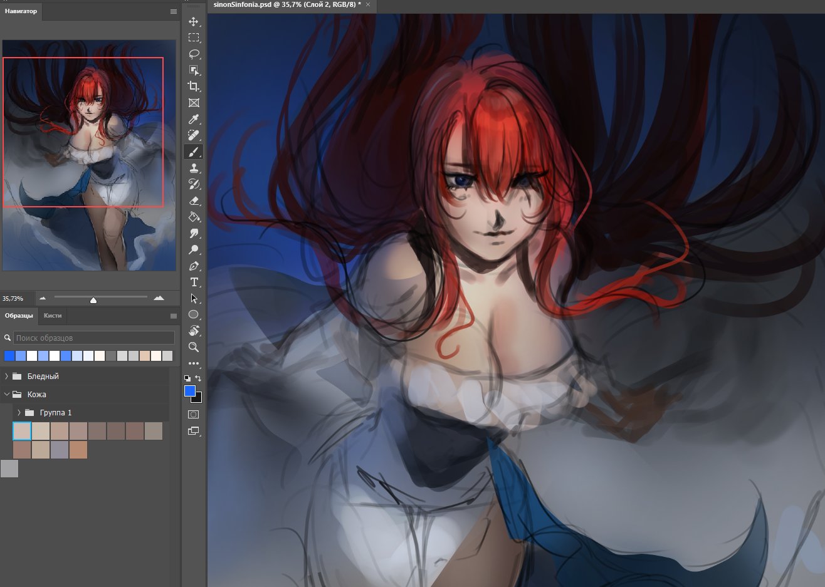Select the Кожа folder label
This screenshot has width=825, height=587.
[x=37, y=394]
